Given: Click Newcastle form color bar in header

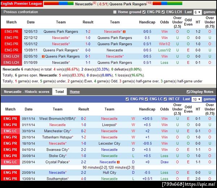Looking at the screenshot, I should pos(59,3).
